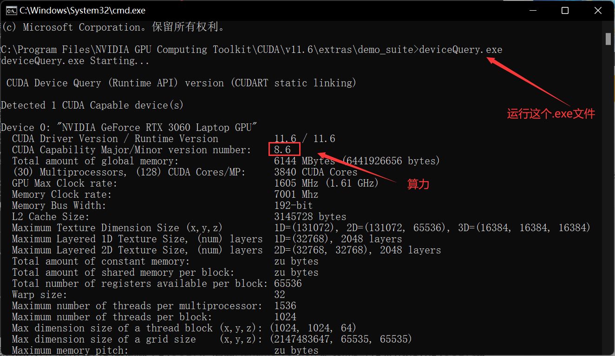Close the cmd.exe window
Viewport: 615px width, 356px height.
(x=597, y=10)
